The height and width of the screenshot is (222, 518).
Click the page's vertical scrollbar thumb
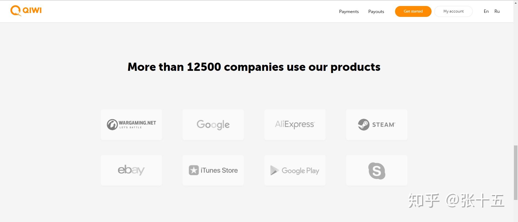515,172
